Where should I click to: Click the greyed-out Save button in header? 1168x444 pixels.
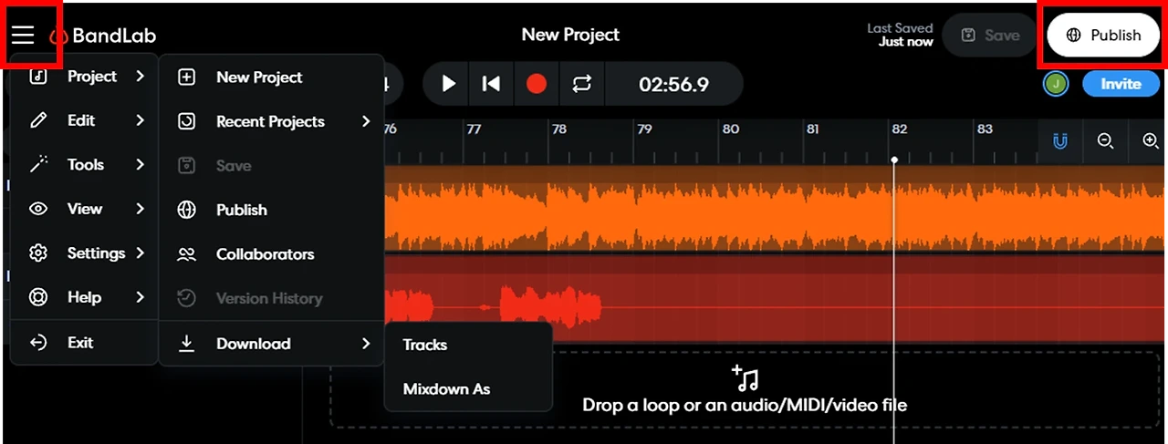(x=989, y=36)
